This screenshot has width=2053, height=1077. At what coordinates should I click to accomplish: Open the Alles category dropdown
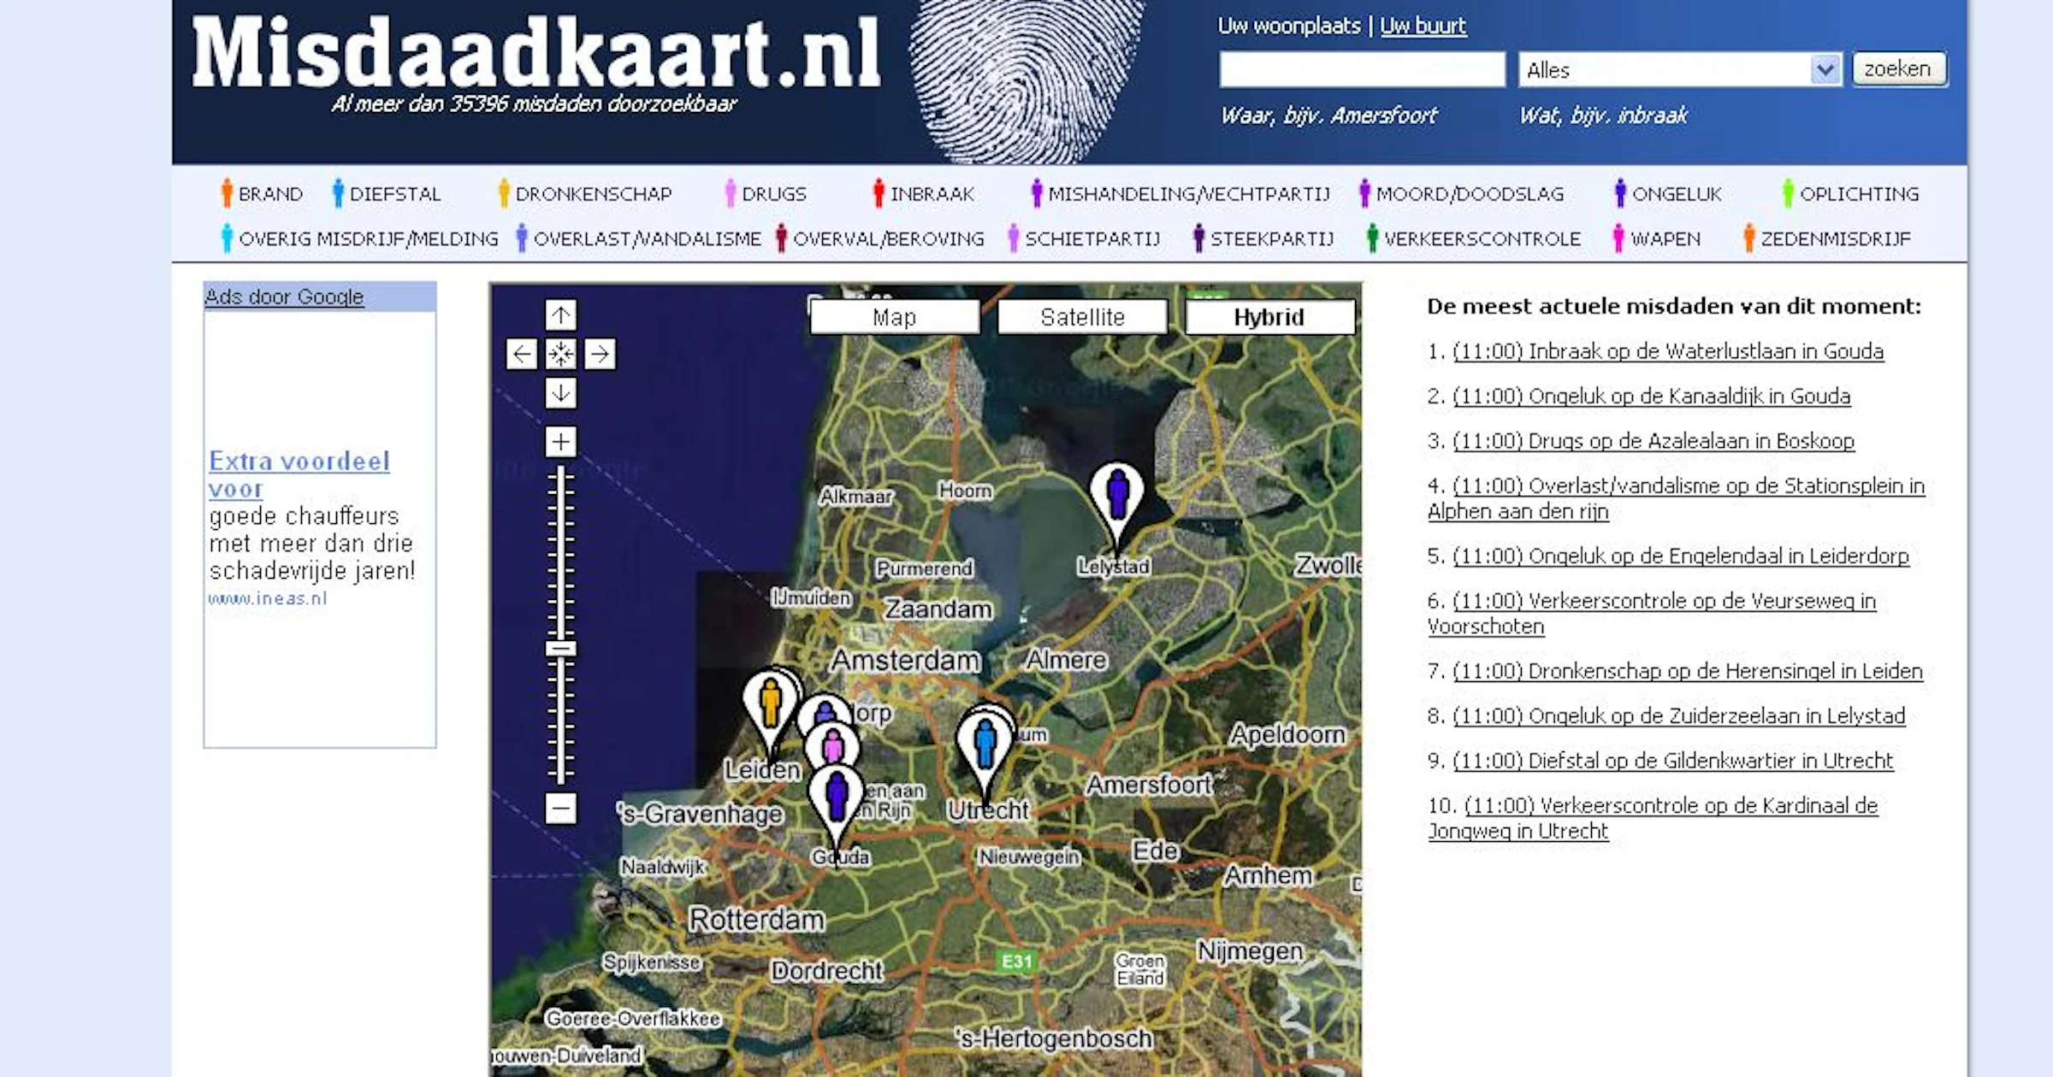pos(1680,70)
